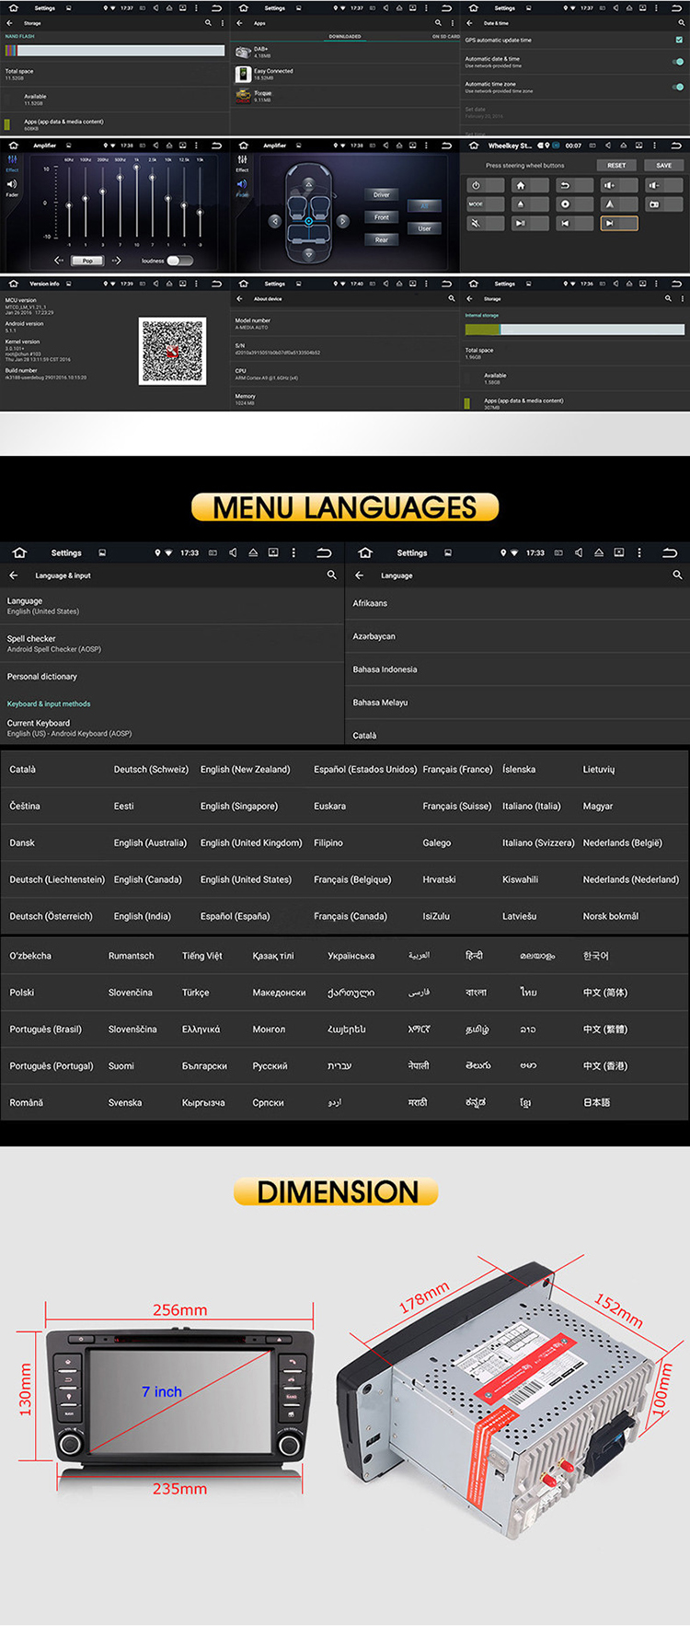Open search on Language & input screen
The height and width of the screenshot is (1627, 690).
pyautogui.click(x=331, y=575)
